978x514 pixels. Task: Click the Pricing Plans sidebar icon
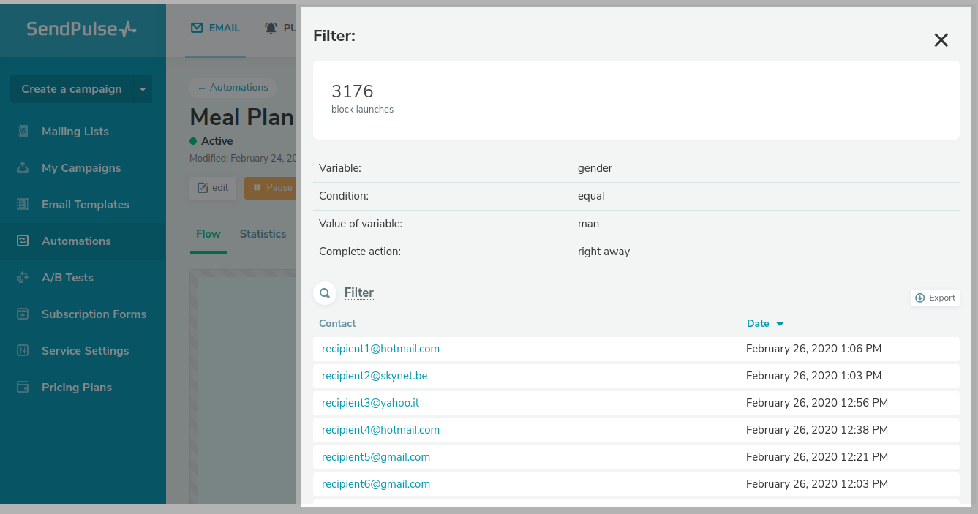pyautogui.click(x=23, y=388)
